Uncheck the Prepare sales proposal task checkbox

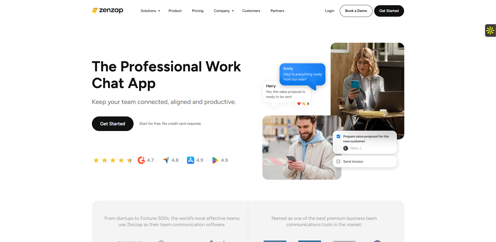[338, 136]
